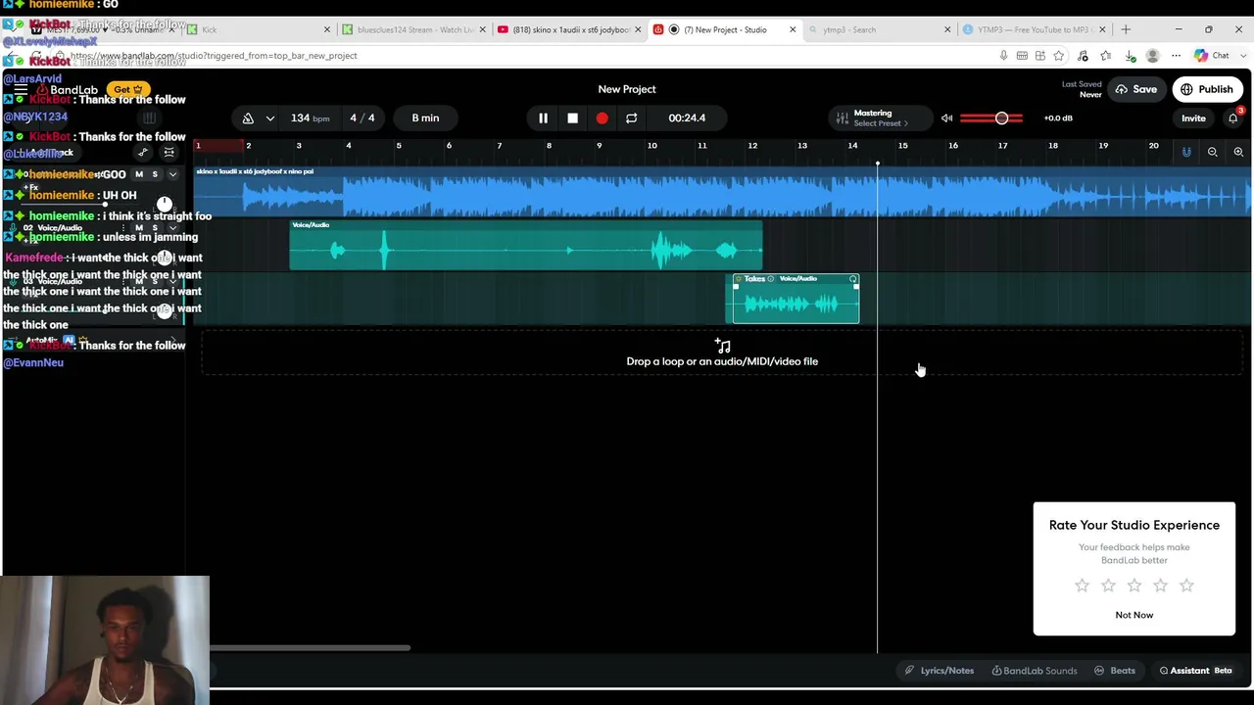Screen dimensions: 1254x705
Task: Select the skino x 1audii beat clip
Action: point(723,192)
